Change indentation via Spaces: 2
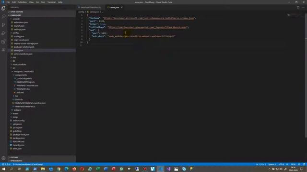Image resolution: width=307 pixels, height=172 pixels. [x=272, y=164]
